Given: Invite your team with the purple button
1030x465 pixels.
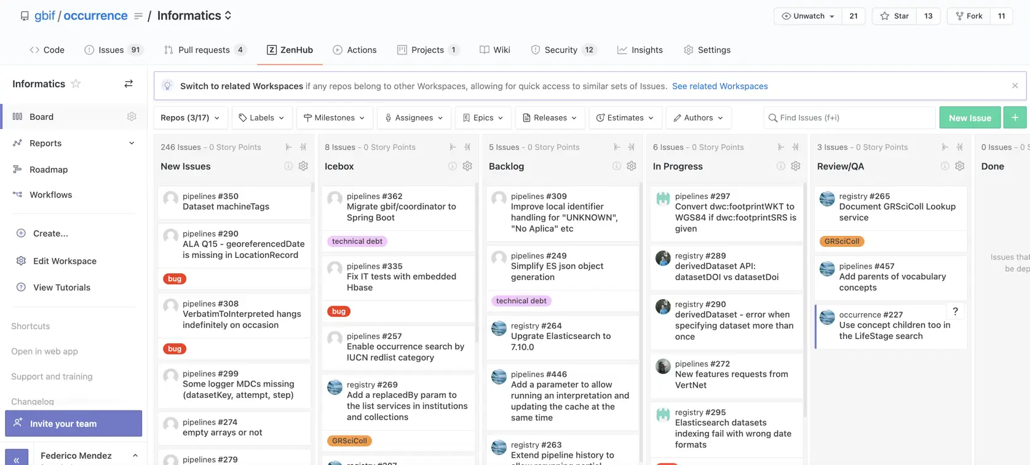Looking at the screenshot, I should coord(73,423).
